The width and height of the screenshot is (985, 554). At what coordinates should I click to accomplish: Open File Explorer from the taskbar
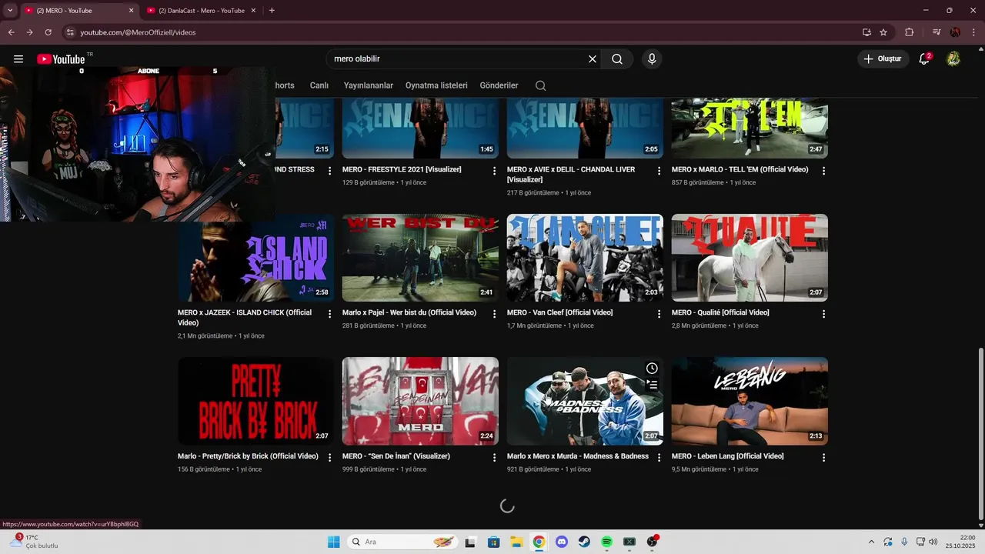click(x=516, y=542)
